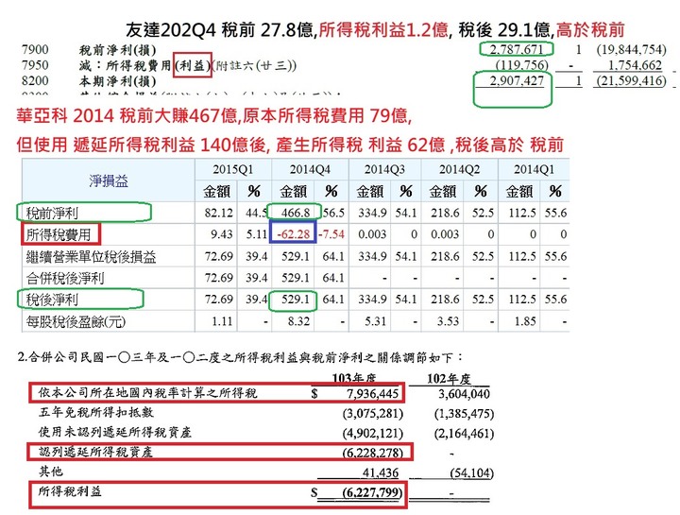Select the 其他 row label
The image size is (680, 515).
coord(51,472)
